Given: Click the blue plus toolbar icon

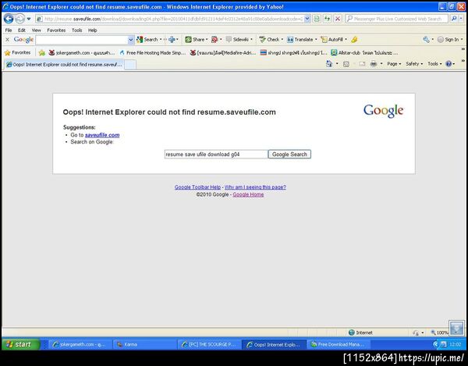Looking at the screenshot, I should (172, 39).
